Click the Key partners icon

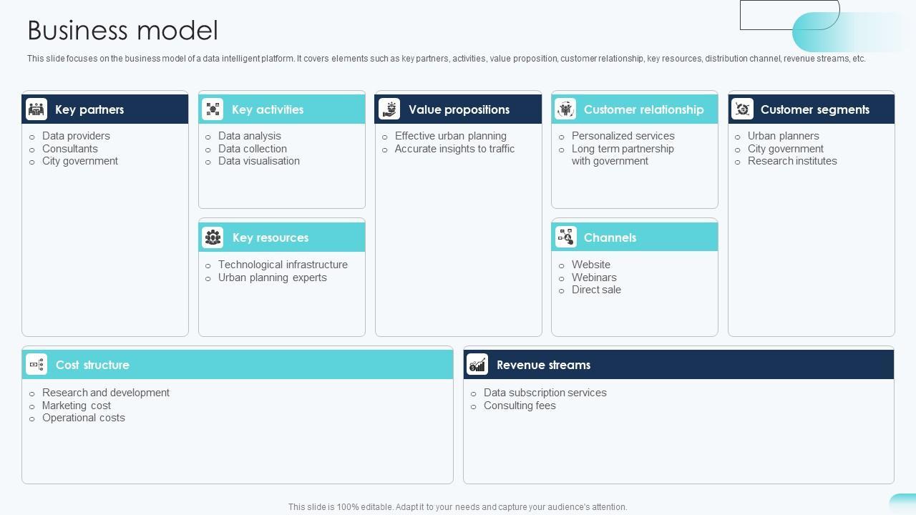(x=36, y=109)
